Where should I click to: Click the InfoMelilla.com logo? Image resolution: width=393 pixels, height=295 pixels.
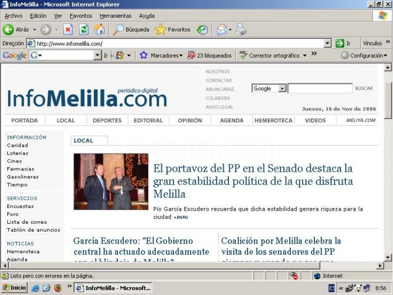pos(87,97)
